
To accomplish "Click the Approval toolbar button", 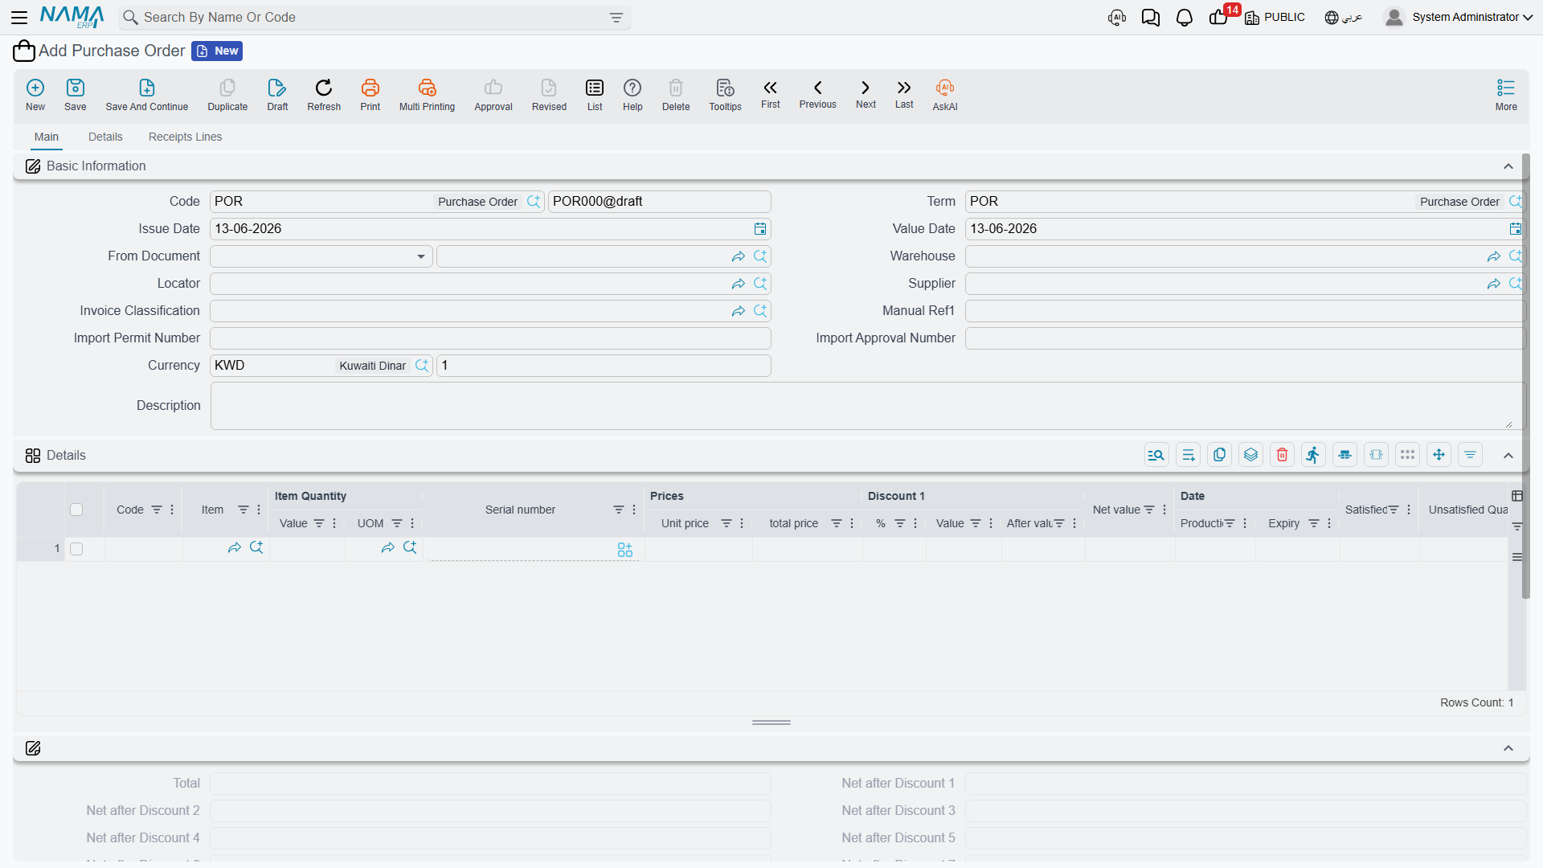I will (x=493, y=95).
